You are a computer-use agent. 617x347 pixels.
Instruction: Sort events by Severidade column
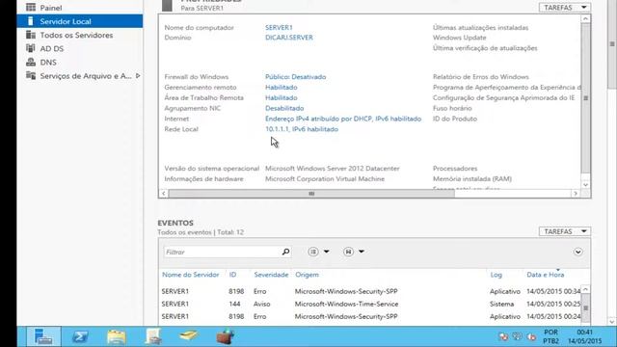[x=271, y=275]
